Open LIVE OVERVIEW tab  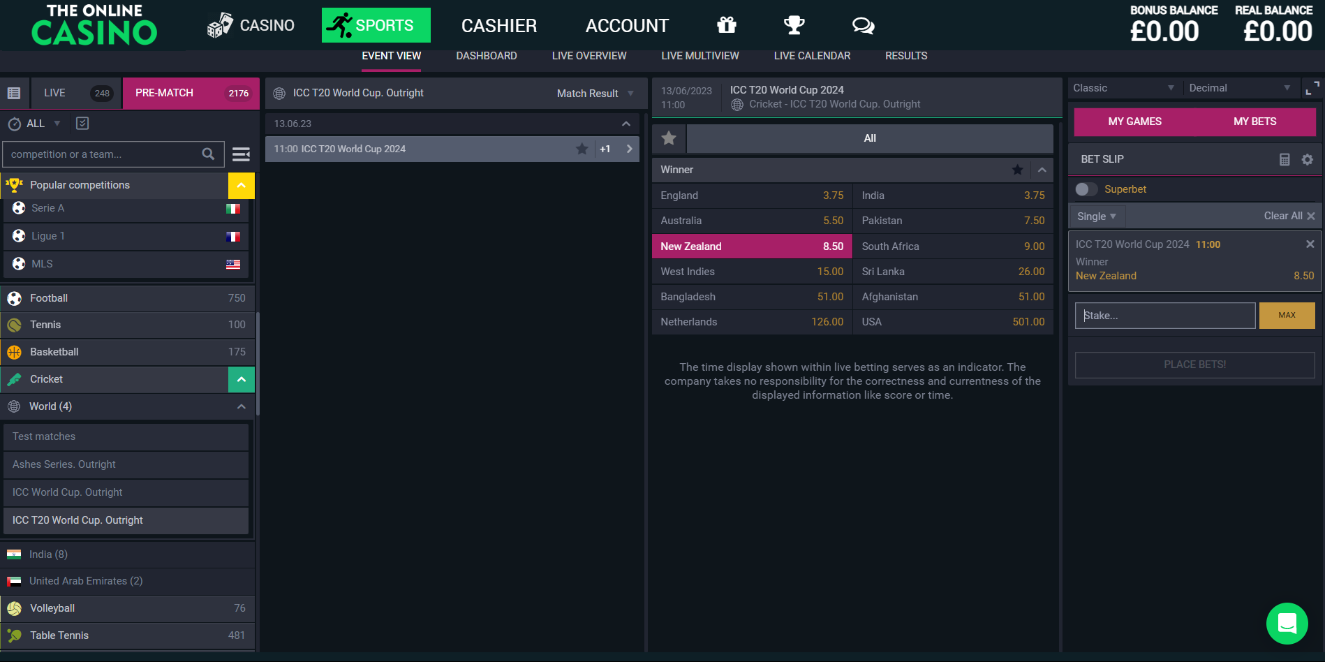tap(589, 56)
